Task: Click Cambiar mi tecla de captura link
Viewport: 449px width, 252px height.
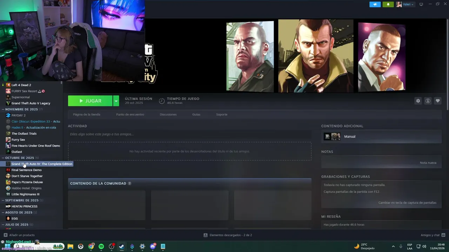Action: [407, 203]
